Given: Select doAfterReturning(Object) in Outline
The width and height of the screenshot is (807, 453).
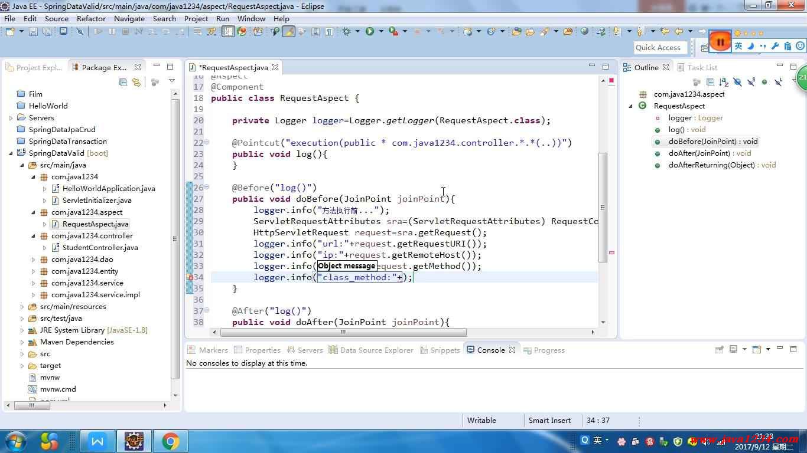Looking at the screenshot, I should 722,165.
